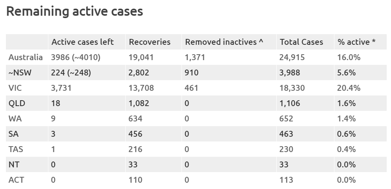The height and width of the screenshot is (189, 391).
Task: Select the "Active cases left" column header
Action: [x=83, y=42]
